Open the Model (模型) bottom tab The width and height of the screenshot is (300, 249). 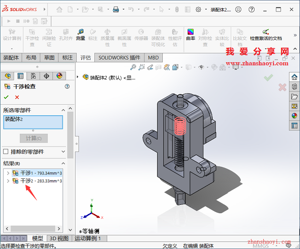tap(37, 238)
